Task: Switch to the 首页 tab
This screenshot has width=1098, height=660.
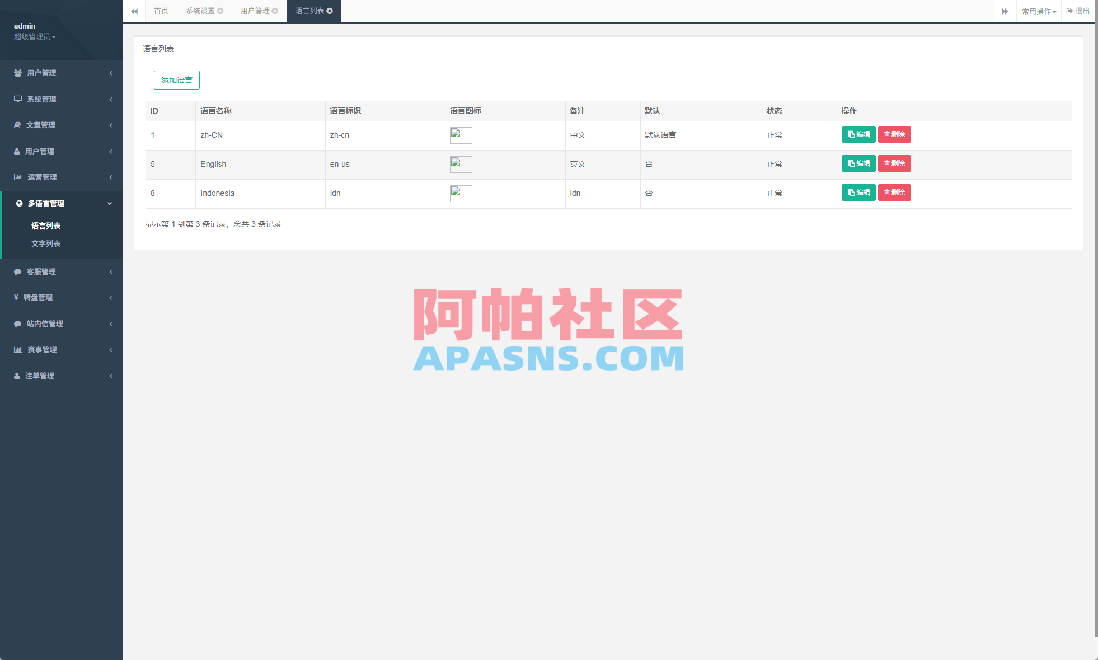Action: click(161, 11)
